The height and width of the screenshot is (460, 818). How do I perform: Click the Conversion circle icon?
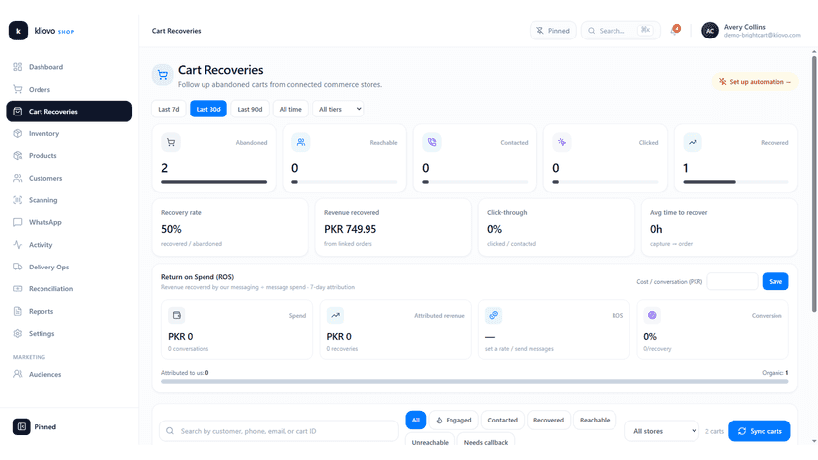[652, 315]
